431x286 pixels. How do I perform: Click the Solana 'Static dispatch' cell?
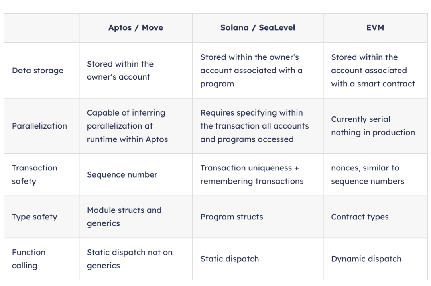pyautogui.click(x=258, y=259)
